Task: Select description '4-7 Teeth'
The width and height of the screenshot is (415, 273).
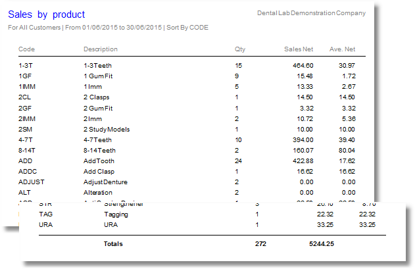Action: (x=97, y=140)
